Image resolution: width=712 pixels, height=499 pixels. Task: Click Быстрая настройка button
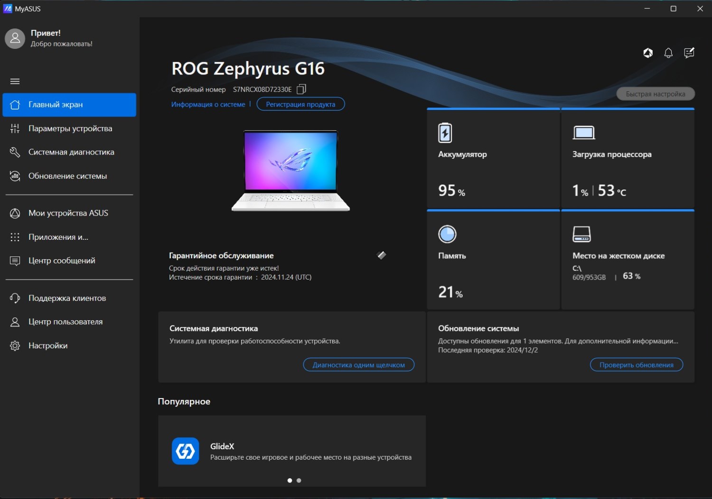[x=656, y=94]
